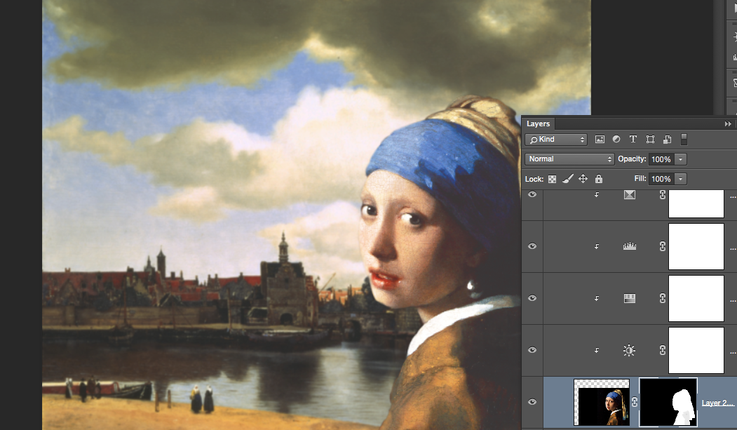Click the "Lock:" label
Image resolution: width=737 pixels, height=430 pixels.
click(x=534, y=179)
